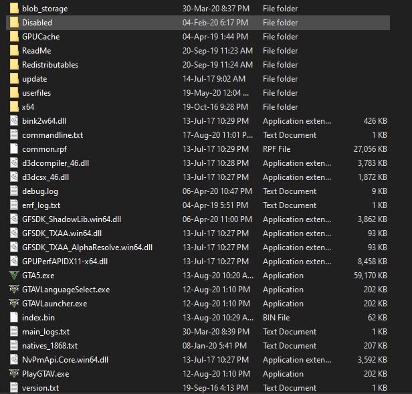
Task: Click the bink2w64.dll file icon
Action: click(x=14, y=121)
